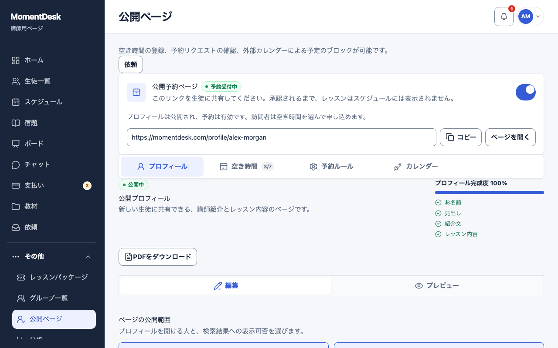Switch to the 空き時間 tab
Image resolution: width=558 pixels, height=348 pixels.
point(247,167)
